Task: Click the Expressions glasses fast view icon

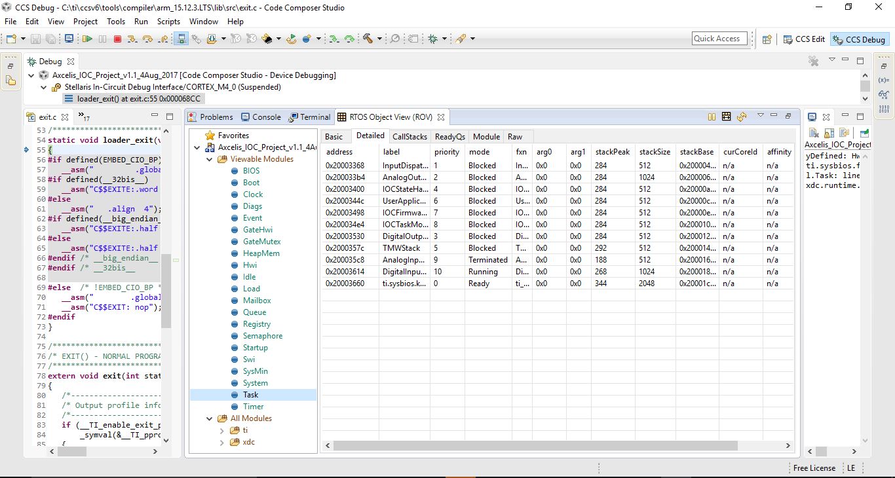Action: pyautogui.click(x=884, y=94)
